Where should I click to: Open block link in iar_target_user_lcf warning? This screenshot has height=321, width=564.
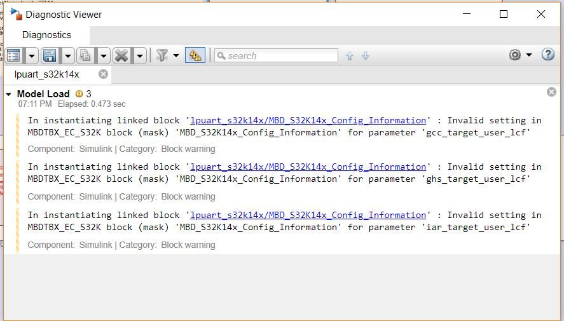pos(308,215)
